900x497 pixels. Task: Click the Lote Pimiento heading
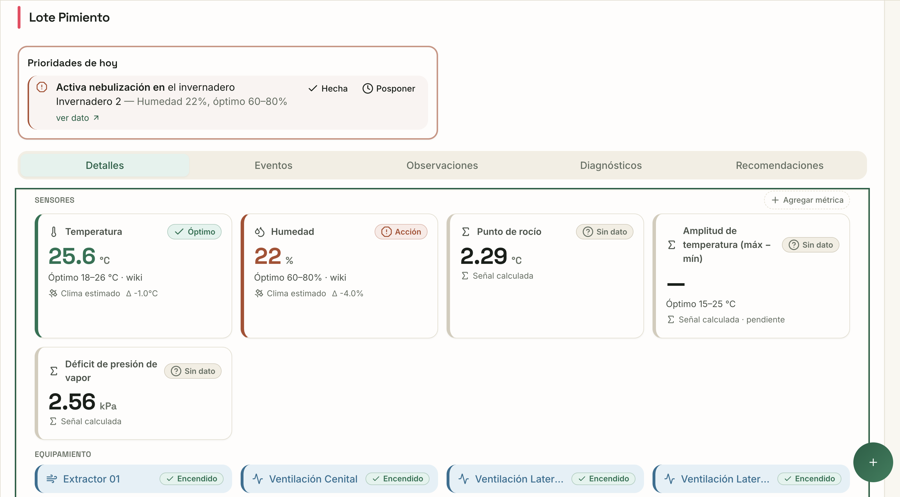69,17
